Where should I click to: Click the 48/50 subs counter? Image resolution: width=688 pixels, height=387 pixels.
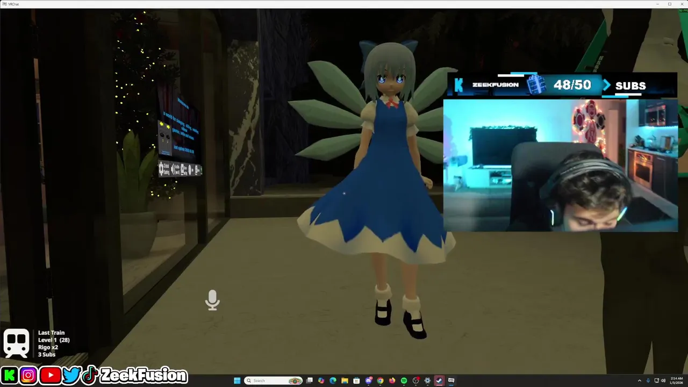572,85
